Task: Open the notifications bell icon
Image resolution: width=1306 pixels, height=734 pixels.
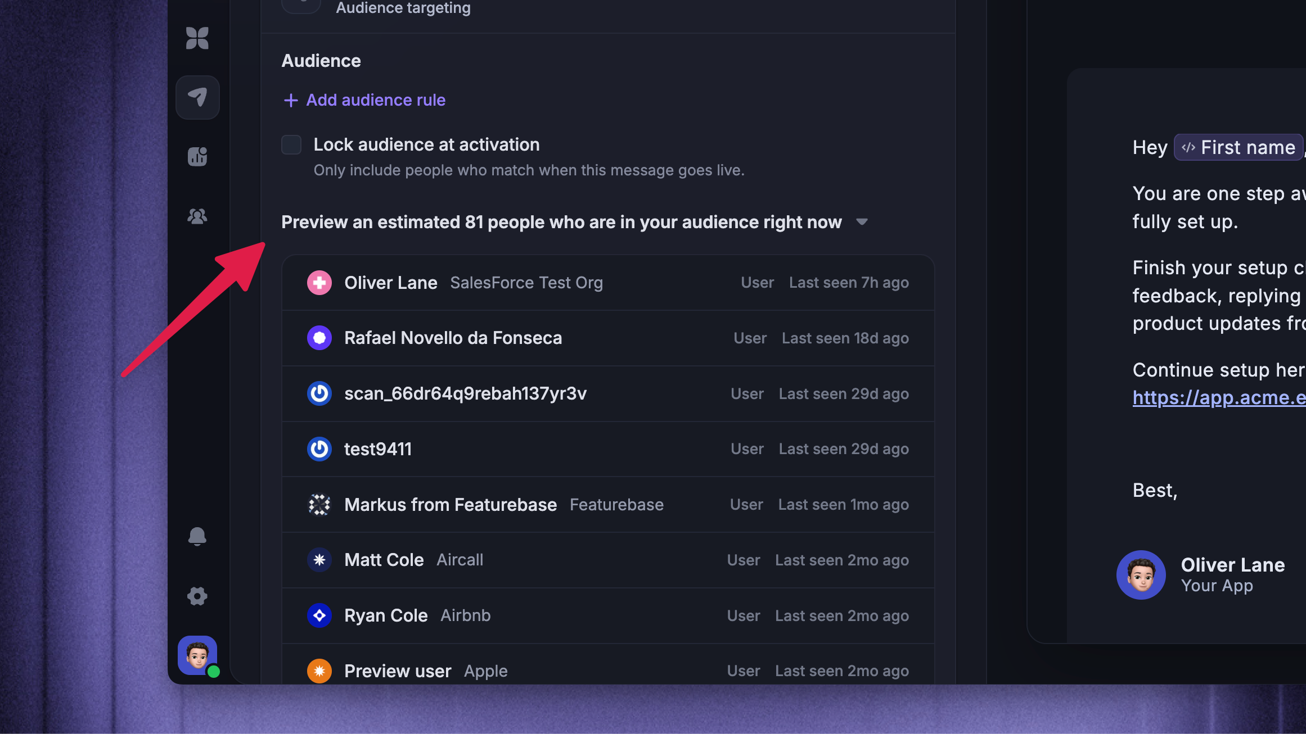Action: tap(197, 537)
